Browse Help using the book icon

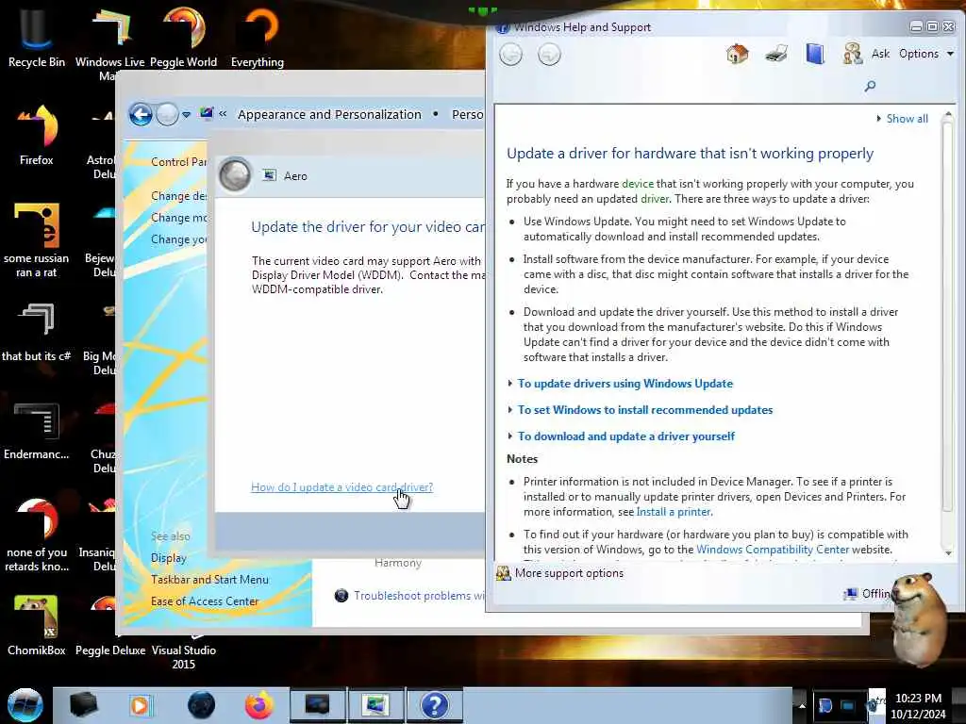pos(815,54)
